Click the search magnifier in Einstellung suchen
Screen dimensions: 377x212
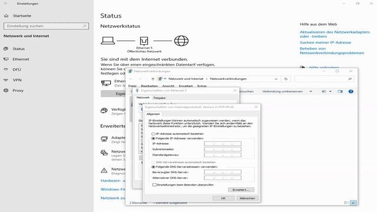[x=84, y=26]
